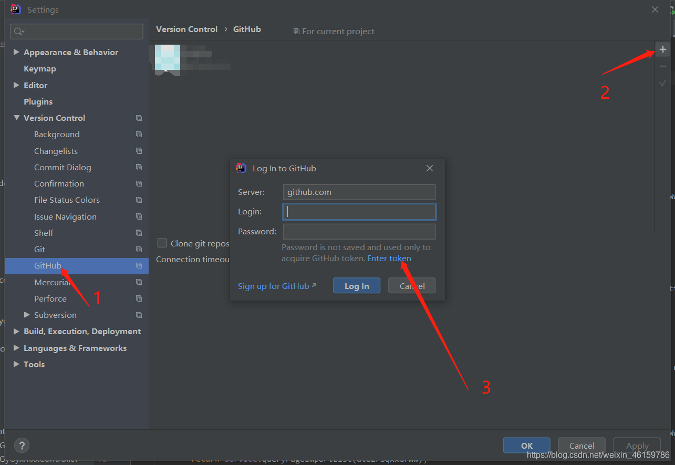Click the search magnifier icon in Settings
Viewport: 675px width, 465px height.
19,32
